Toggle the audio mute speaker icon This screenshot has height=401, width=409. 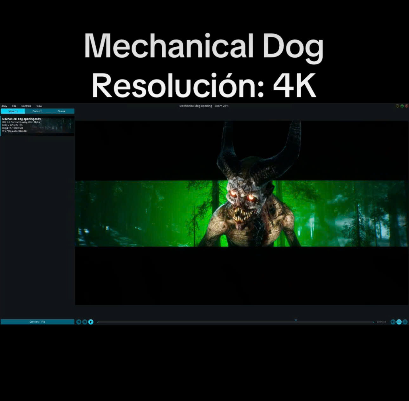coord(393,322)
